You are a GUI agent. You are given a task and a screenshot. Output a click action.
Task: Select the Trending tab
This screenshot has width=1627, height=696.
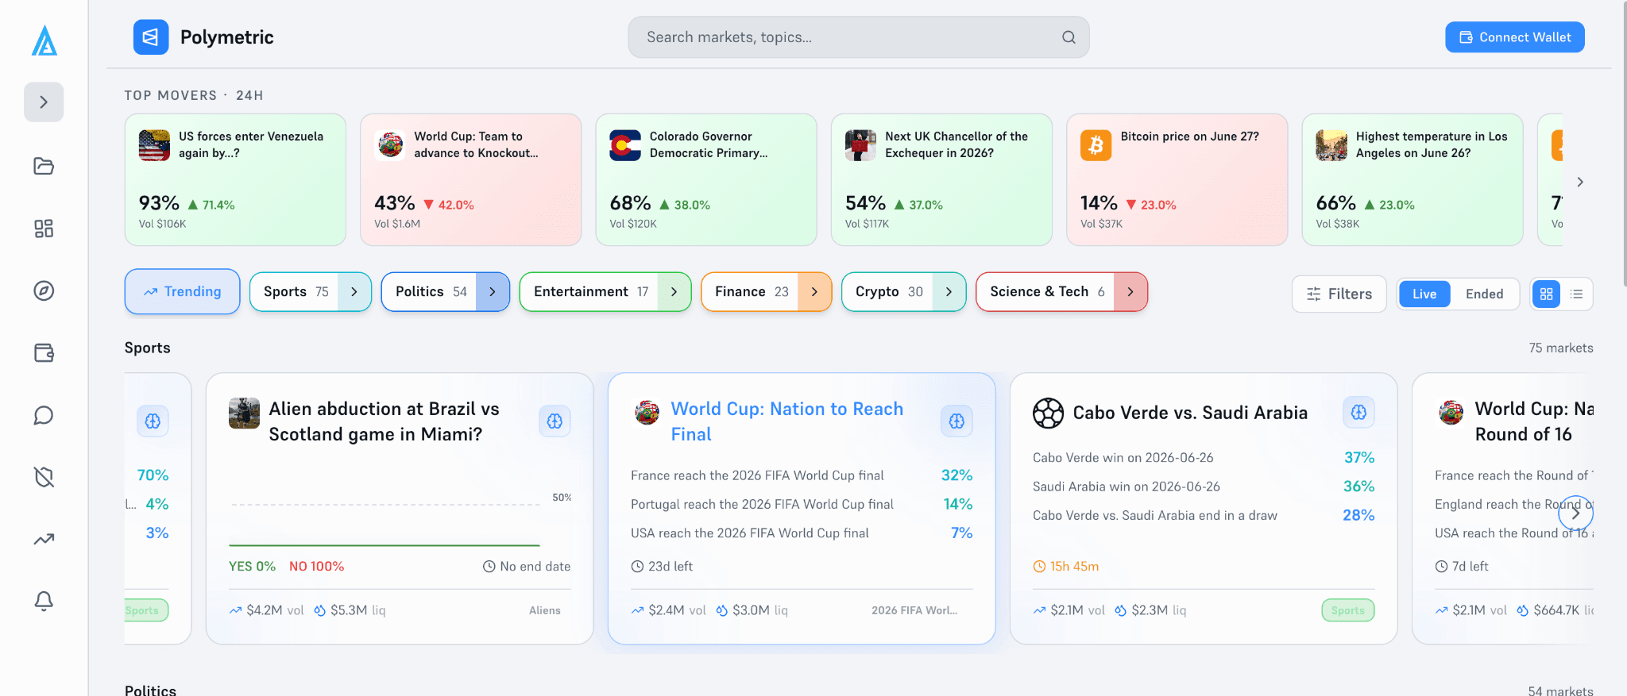183,291
